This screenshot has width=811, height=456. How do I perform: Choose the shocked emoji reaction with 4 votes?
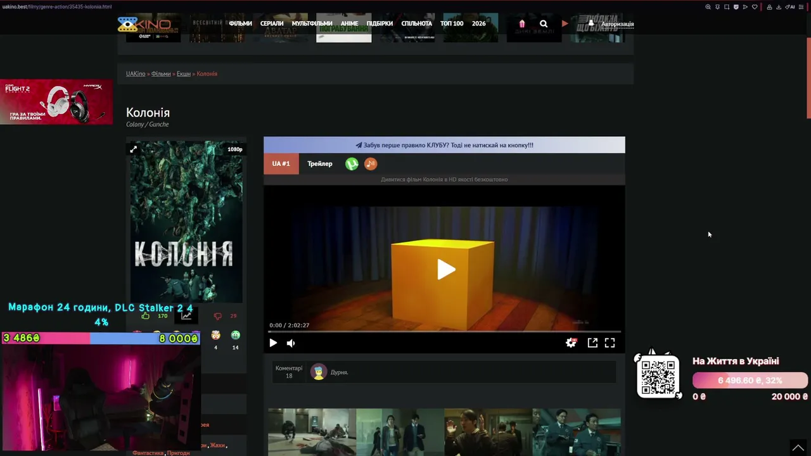(216, 335)
